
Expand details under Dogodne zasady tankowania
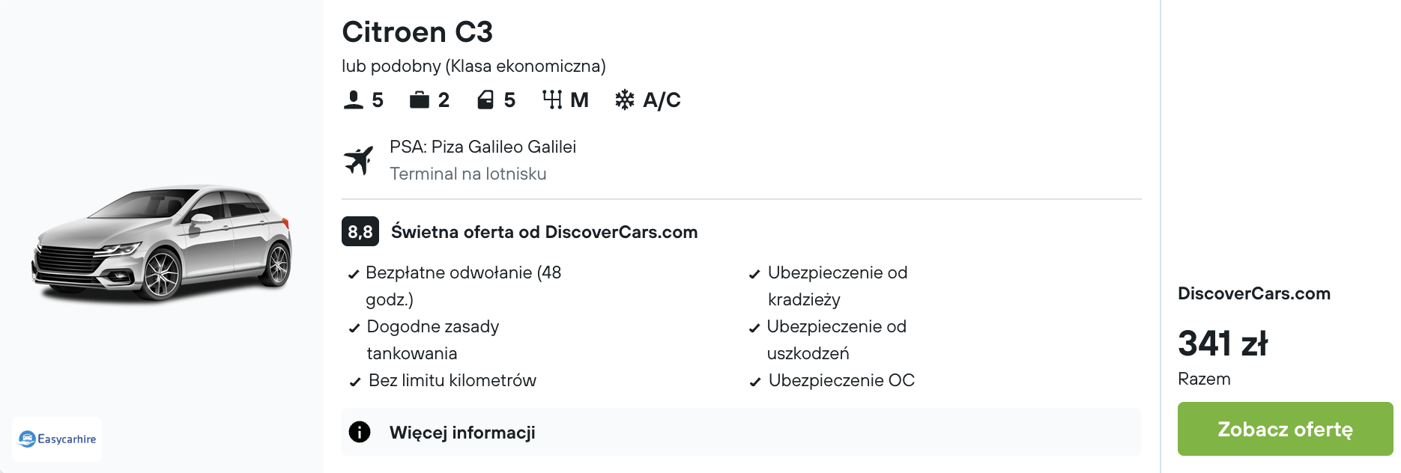(432, 340)
